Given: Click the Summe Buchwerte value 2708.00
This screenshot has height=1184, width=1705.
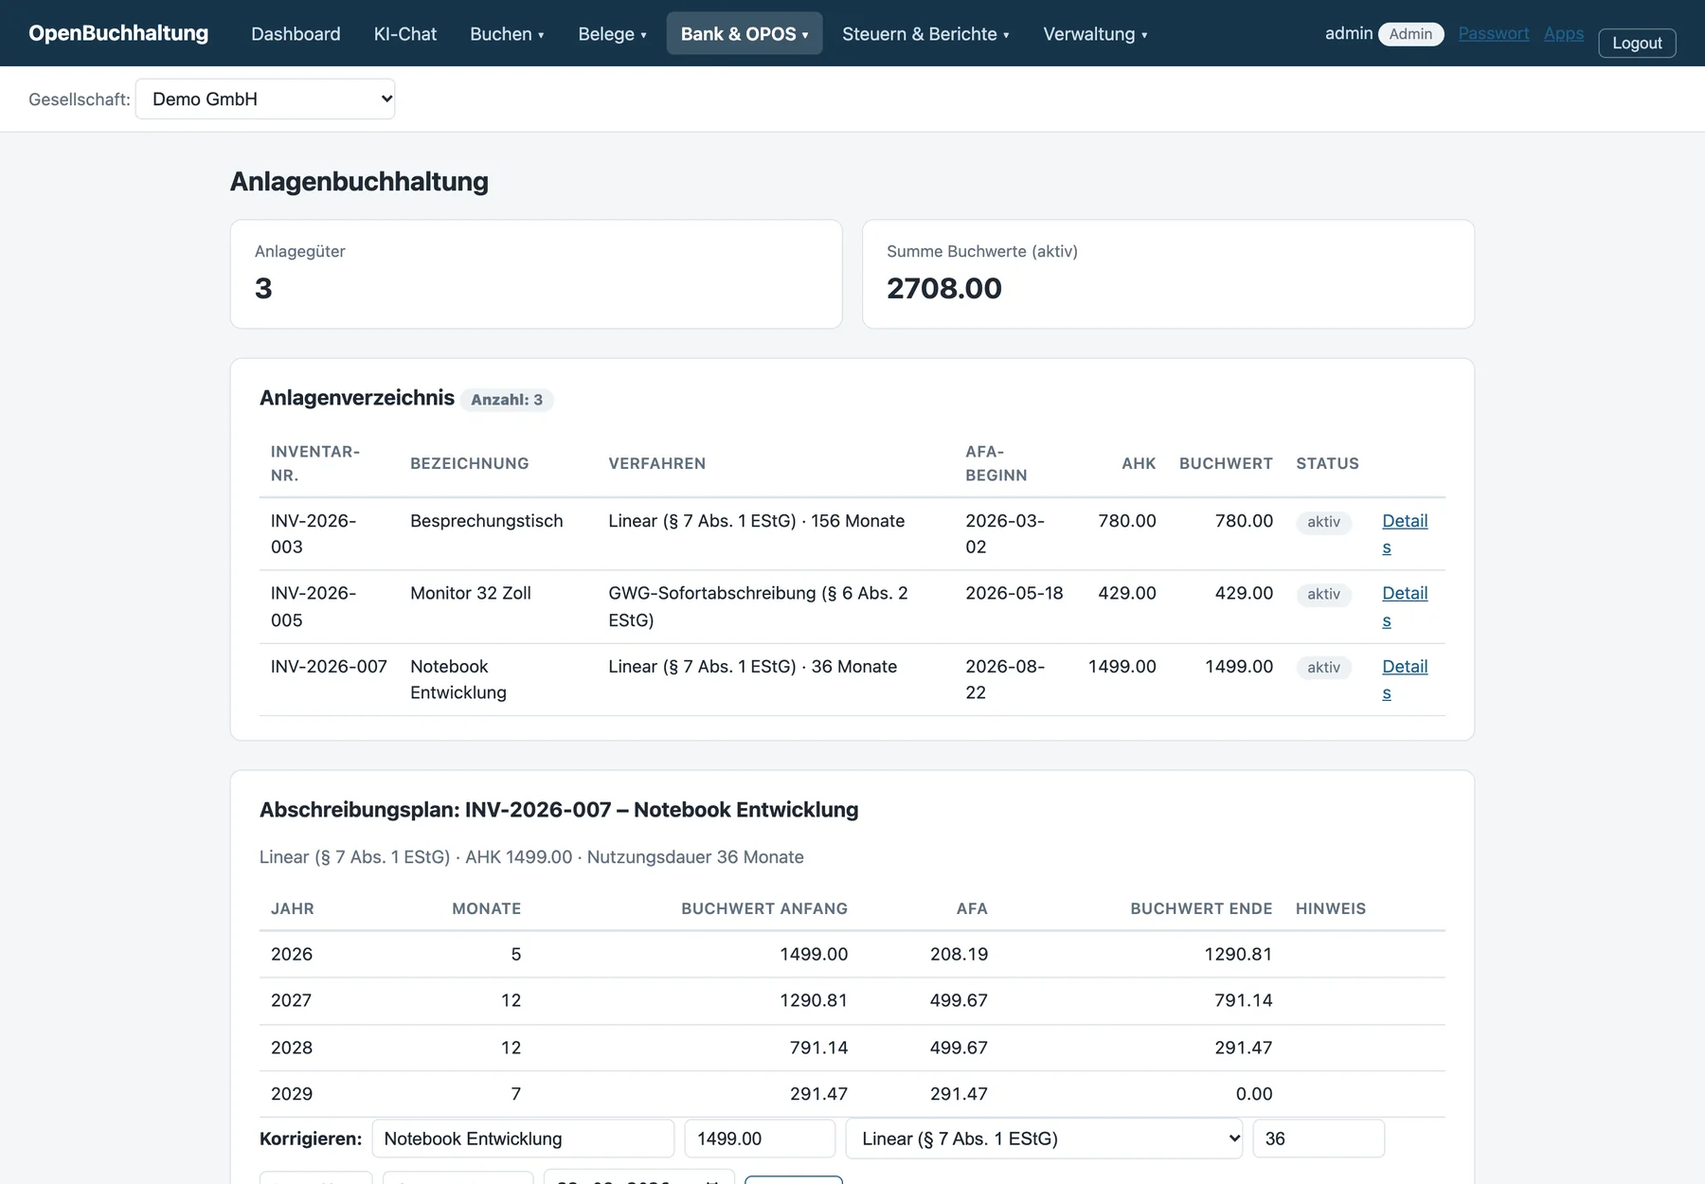Looking at the screenshot, I should pyautogui.click(x=944, y=288).
